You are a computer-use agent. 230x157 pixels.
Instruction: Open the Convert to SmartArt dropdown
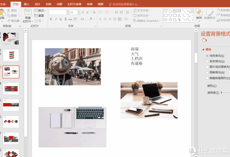pyautogui.click(x=147, y=21)
